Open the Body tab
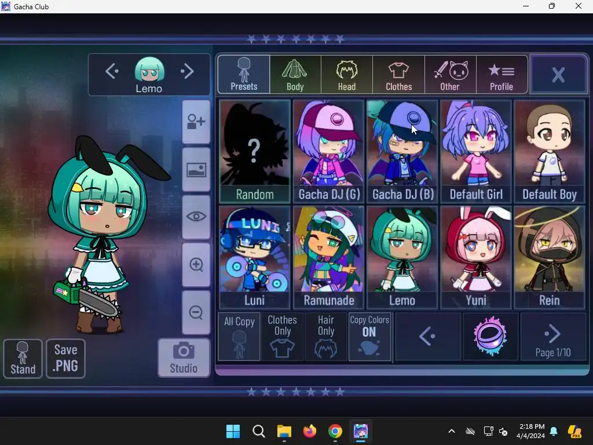Screen dimensions: 593x445 click(295, 75)
